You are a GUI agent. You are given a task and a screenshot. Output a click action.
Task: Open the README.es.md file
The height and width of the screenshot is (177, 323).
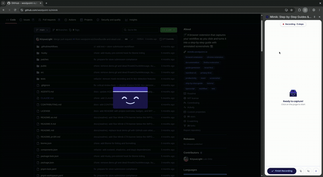pos(48,117)
